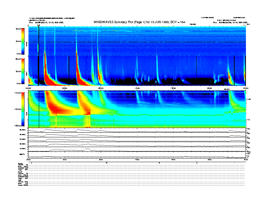The image size is (265, 205).
Task: Click the 24:00 tick label below RAD1 panel
Action: (245, 88)
